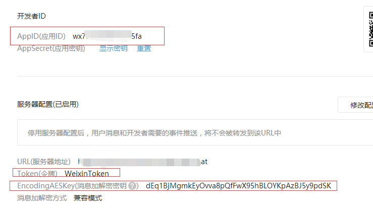Click the 服务器配置(已启用) heading
This screenshot has width=373, height=216.
point(48,104)
